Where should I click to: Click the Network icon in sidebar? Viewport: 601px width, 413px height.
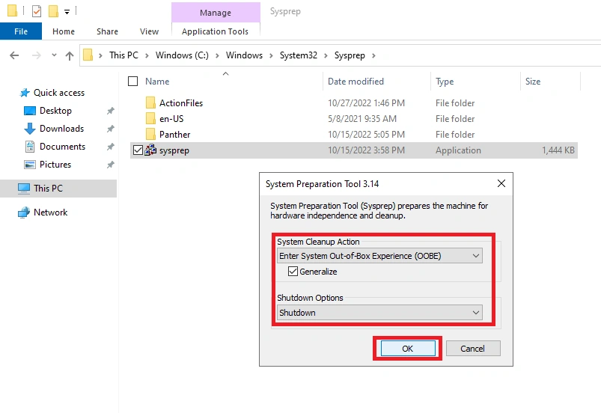pos(24,212)
